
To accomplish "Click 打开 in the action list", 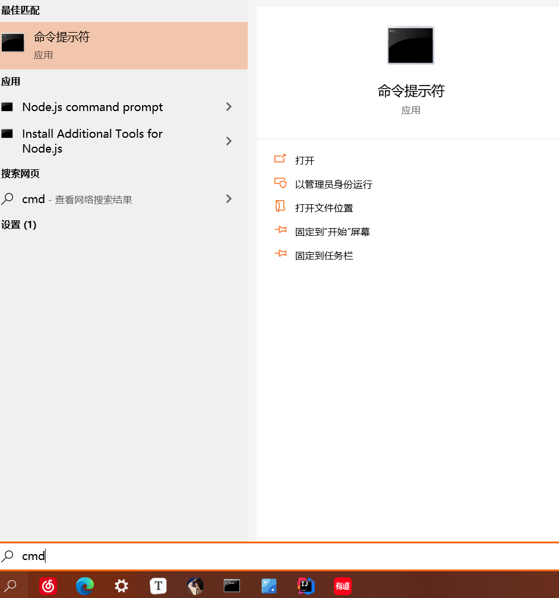I will click(305, 160).
